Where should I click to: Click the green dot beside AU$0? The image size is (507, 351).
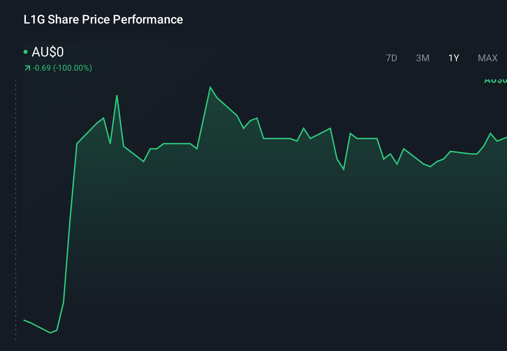click(26, 52)
